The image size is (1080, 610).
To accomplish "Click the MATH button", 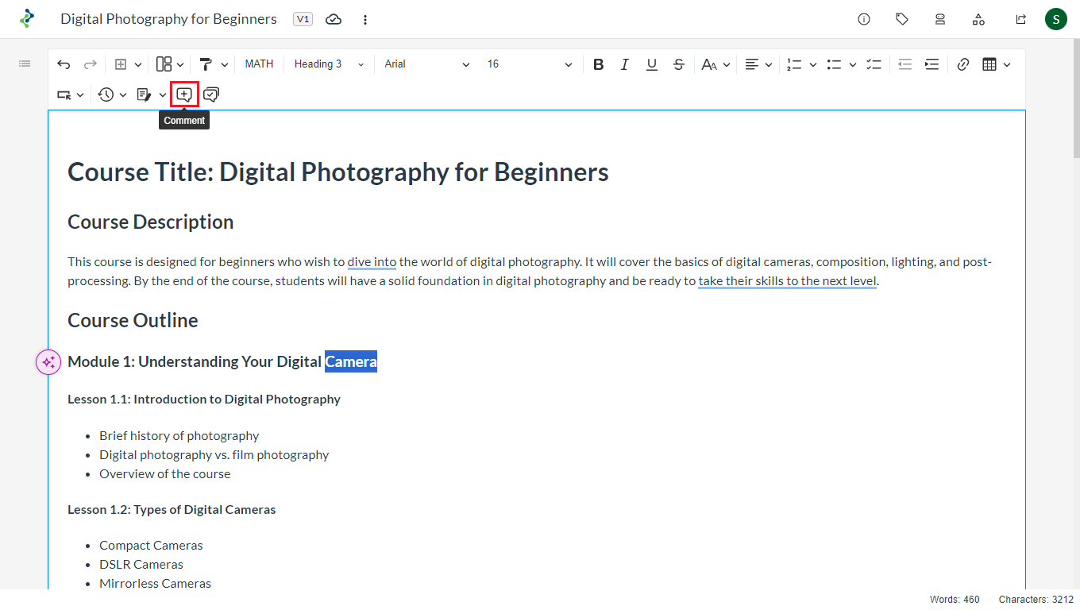I will 259,64.
